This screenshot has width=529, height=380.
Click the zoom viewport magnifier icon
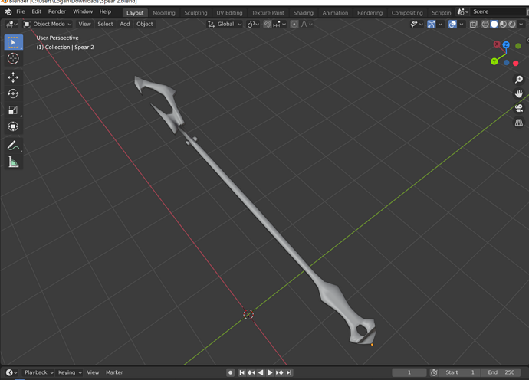tap(519, 80)
